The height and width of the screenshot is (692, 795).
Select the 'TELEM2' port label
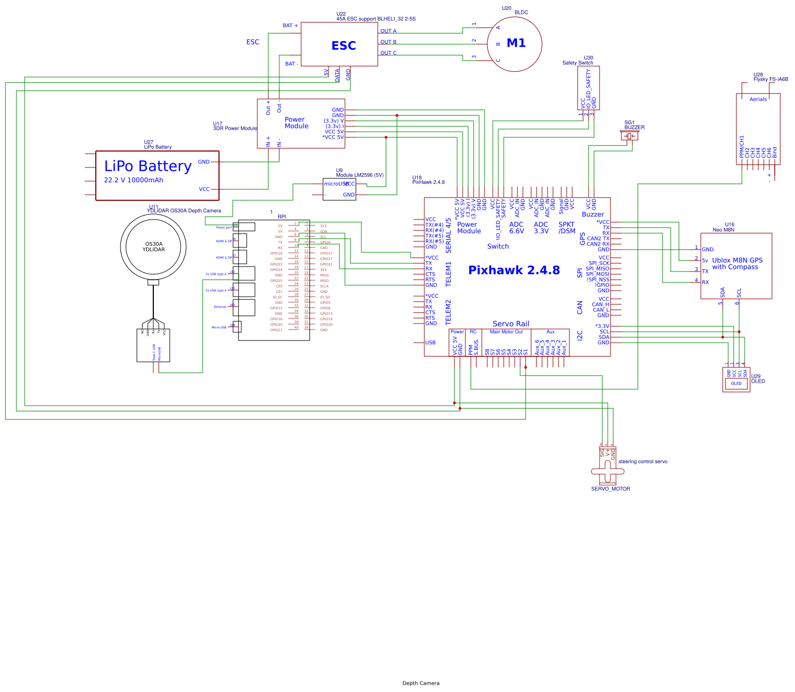(448, 313)
